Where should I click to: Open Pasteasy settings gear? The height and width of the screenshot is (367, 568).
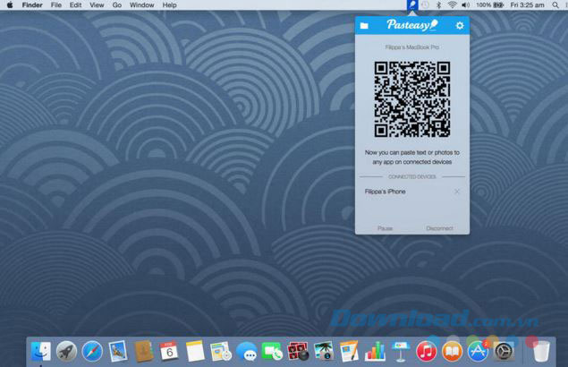460,25
